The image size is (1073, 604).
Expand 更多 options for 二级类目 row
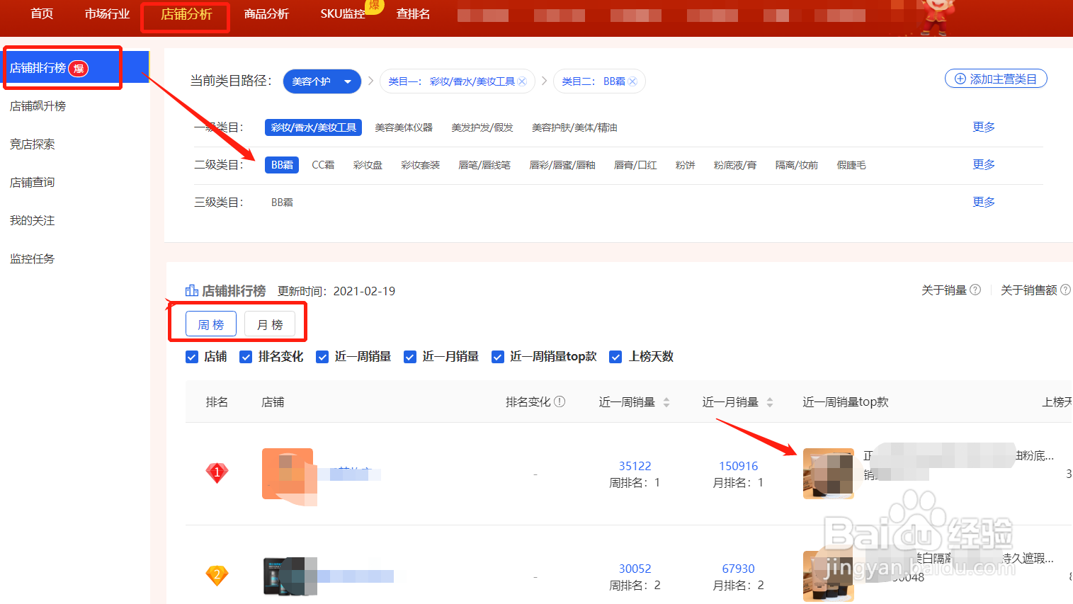pyautogui.click(x=983, y=164)
